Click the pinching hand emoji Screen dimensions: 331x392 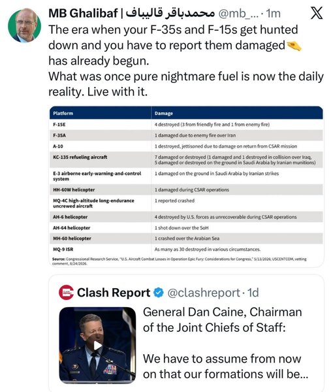(x=294, y=46)
